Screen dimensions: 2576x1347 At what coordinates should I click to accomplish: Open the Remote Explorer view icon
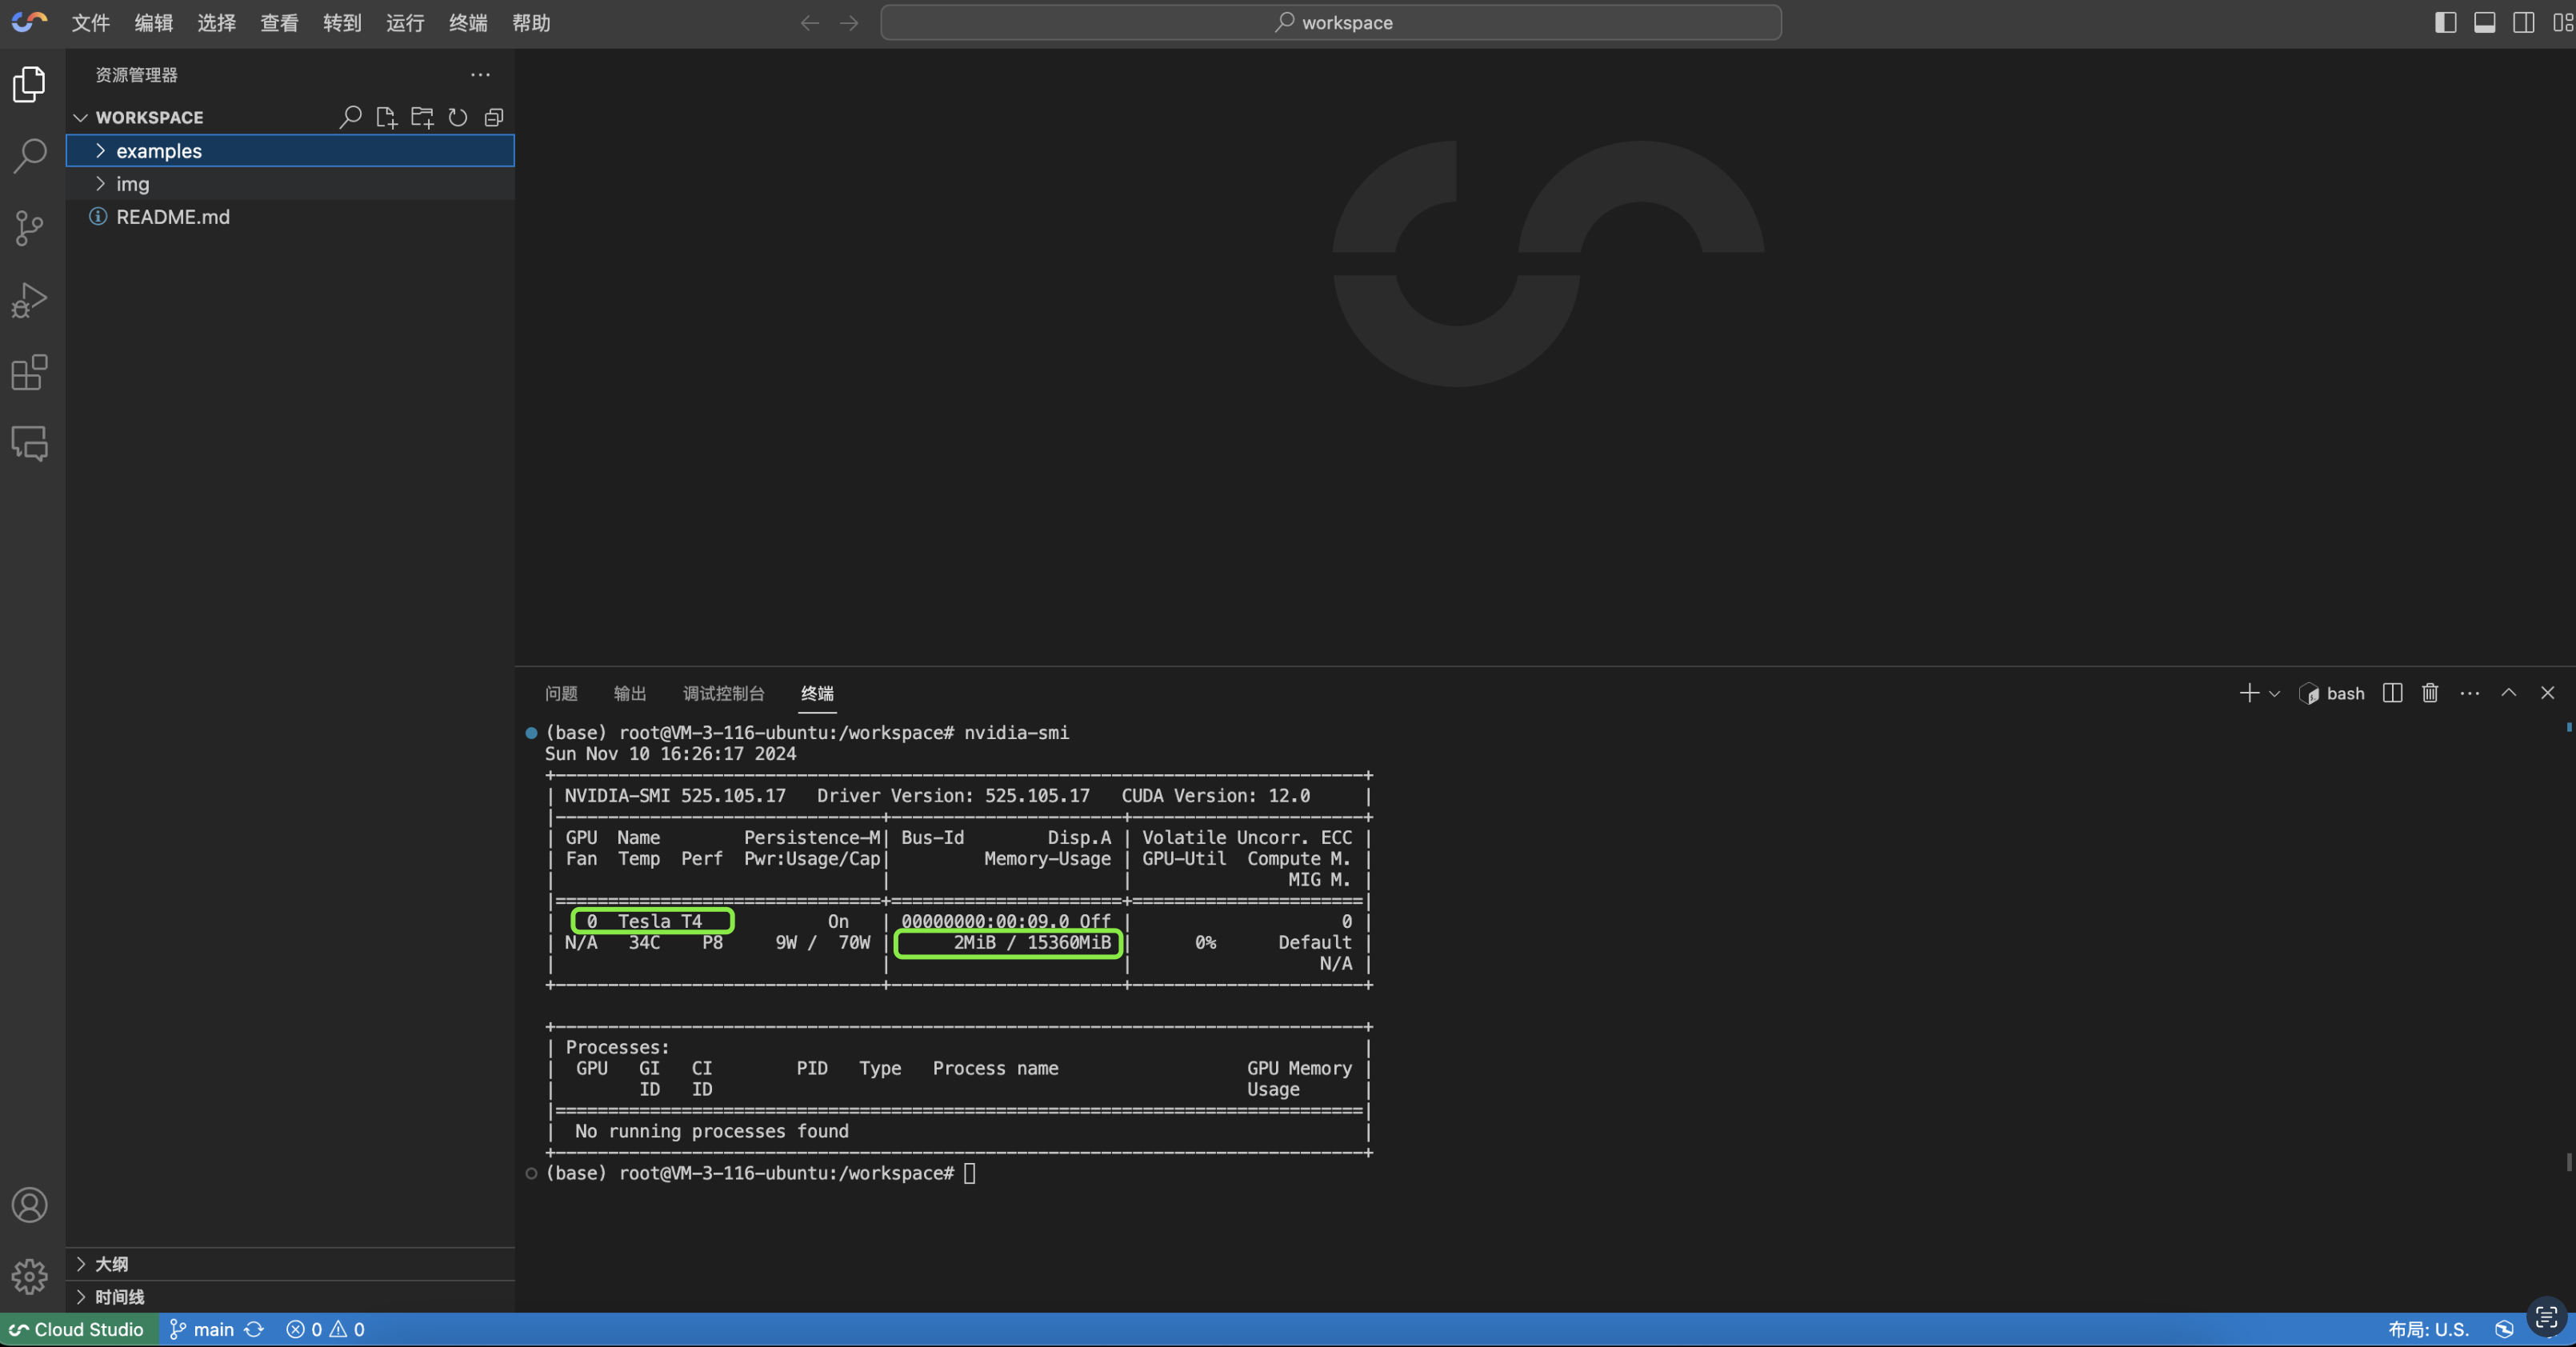click(x=30, y=443)
